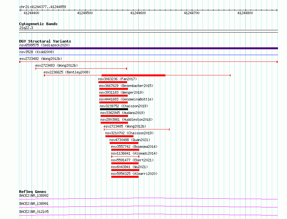The width and height of the screenshot is (287, 219).
Task: Click esv2723482 (Wong2012b) label
Action: [41, 59]
